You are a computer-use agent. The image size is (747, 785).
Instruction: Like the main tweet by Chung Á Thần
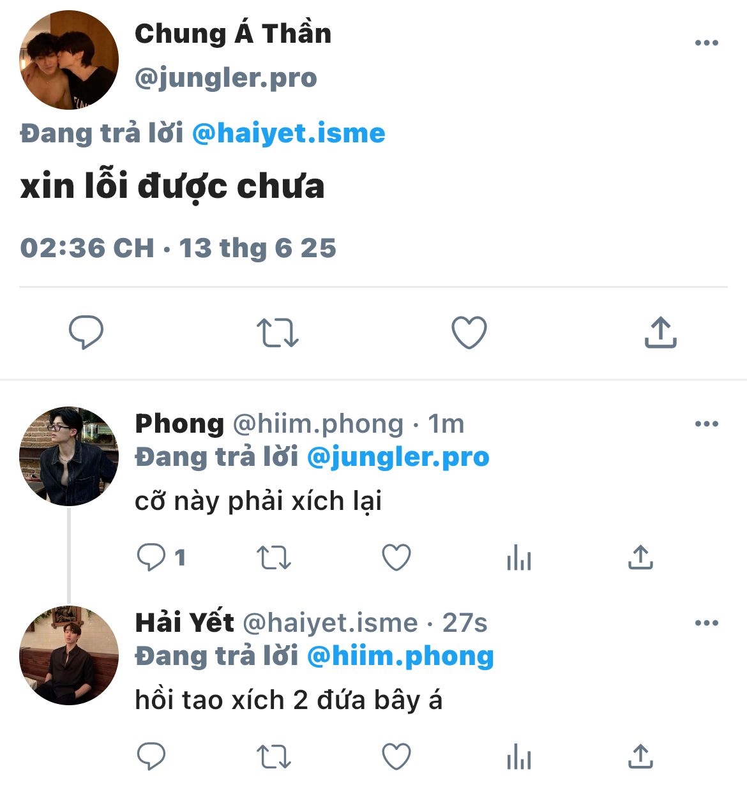[x=469, y=333]
